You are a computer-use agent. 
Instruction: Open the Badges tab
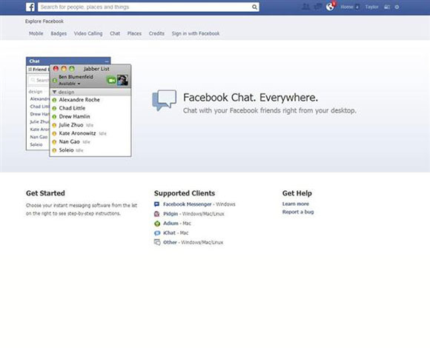tap(59, 33)
